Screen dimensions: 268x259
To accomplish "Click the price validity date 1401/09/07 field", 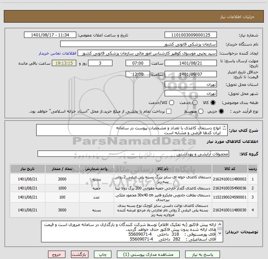I will pos(191,74).
